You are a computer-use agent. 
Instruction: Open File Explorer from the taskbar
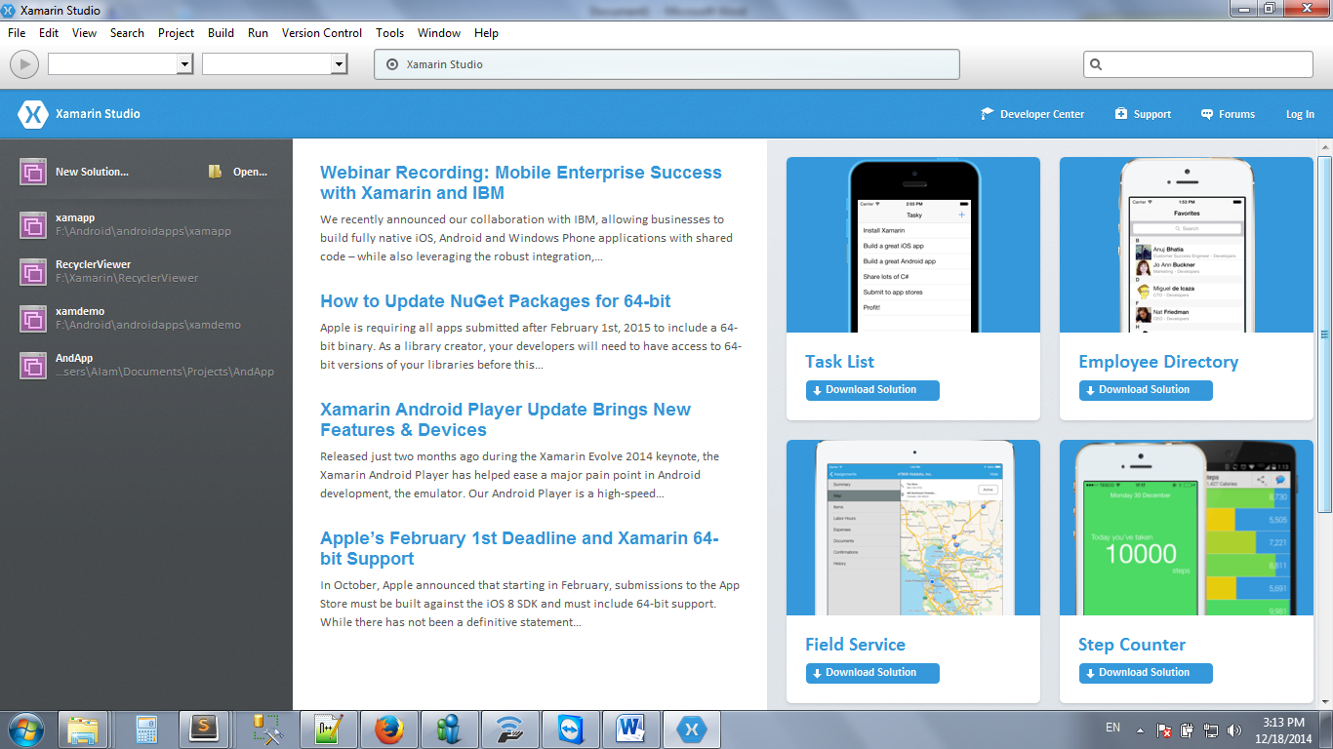click(x=84, y=729)
